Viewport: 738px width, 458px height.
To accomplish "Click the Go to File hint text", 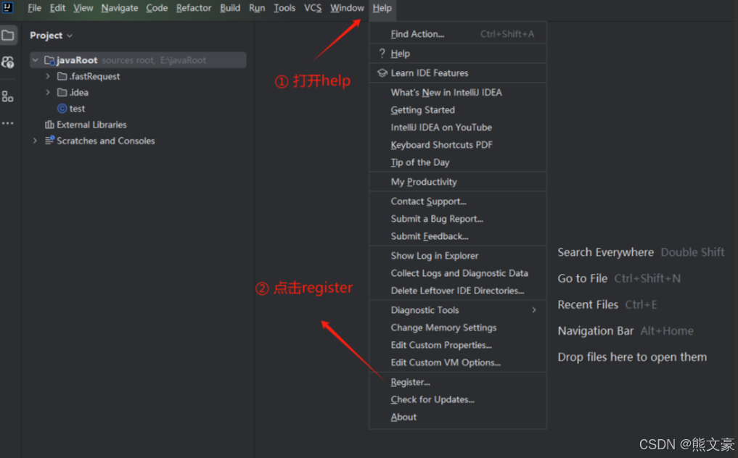I will click(582, 278).
